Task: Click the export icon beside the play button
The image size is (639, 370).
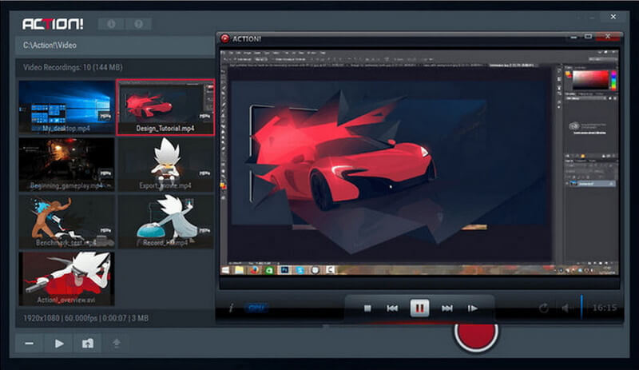Action: 88,344
